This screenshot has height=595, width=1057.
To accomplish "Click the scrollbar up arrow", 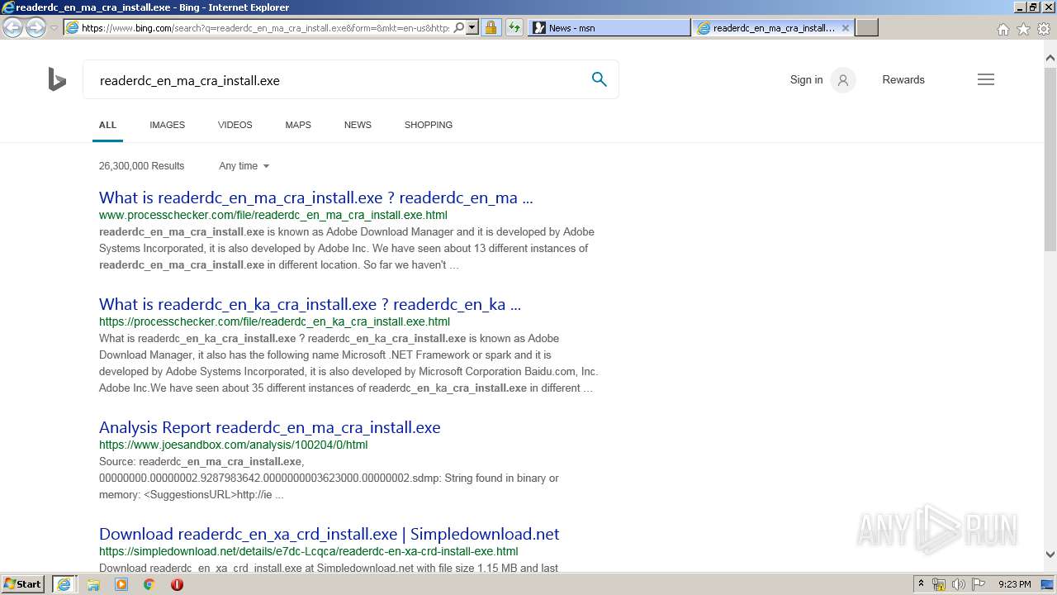I will pos(1050,58).
